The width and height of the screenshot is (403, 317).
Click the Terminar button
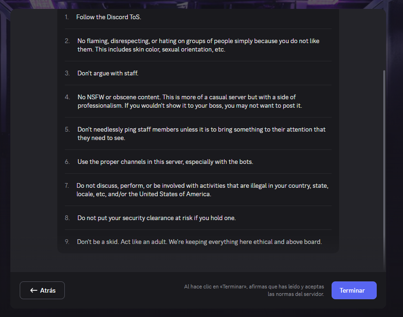(354, 290)
